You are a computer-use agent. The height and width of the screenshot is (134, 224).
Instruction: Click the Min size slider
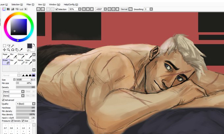24,83
